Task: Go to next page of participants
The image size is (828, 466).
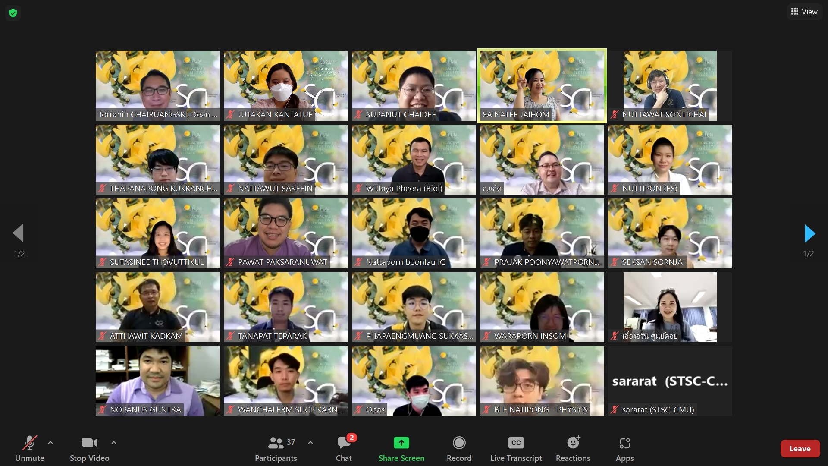Action: coord(809,233)
